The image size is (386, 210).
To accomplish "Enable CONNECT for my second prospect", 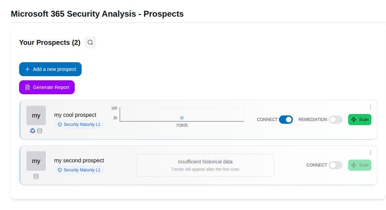I will coord(336,165).
